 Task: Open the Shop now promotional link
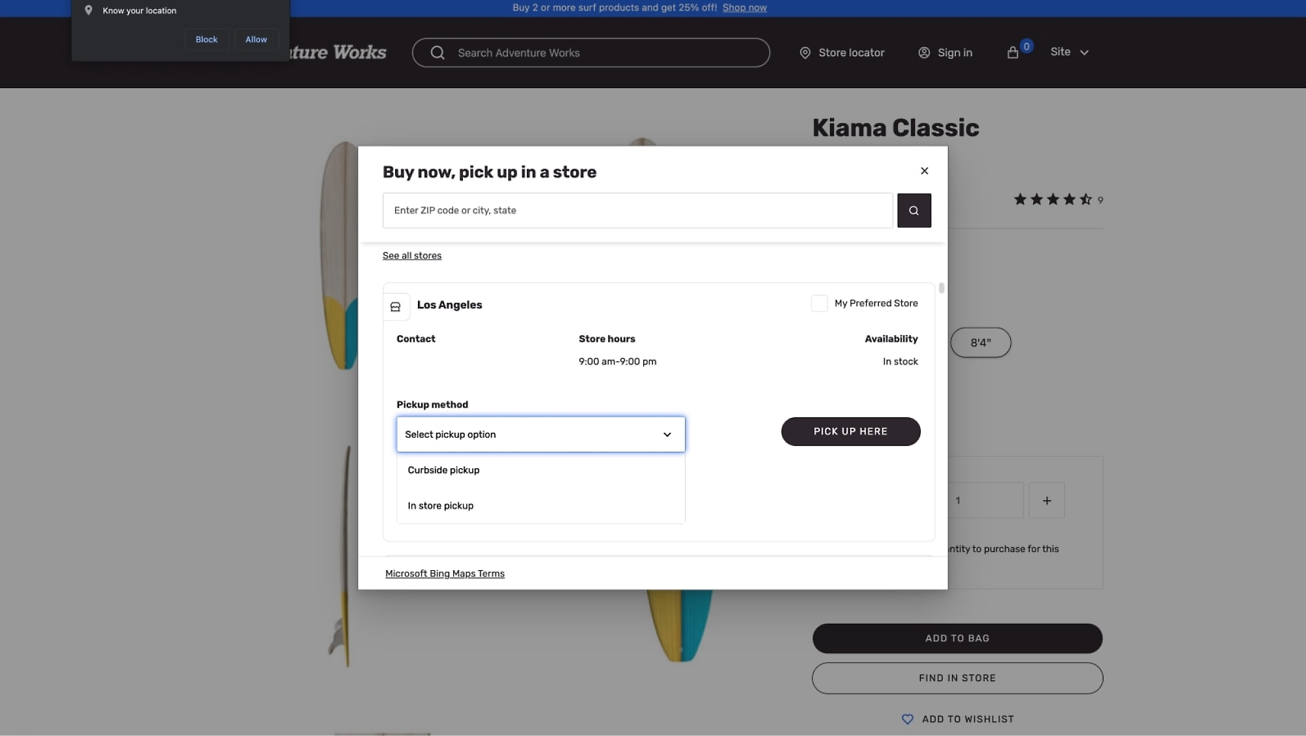pyautogui.click(x=745, y=7)
